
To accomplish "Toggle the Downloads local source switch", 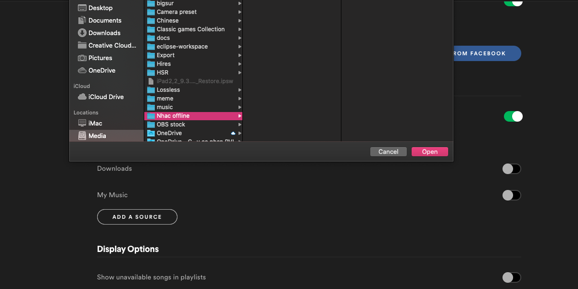I will [511, 169].
